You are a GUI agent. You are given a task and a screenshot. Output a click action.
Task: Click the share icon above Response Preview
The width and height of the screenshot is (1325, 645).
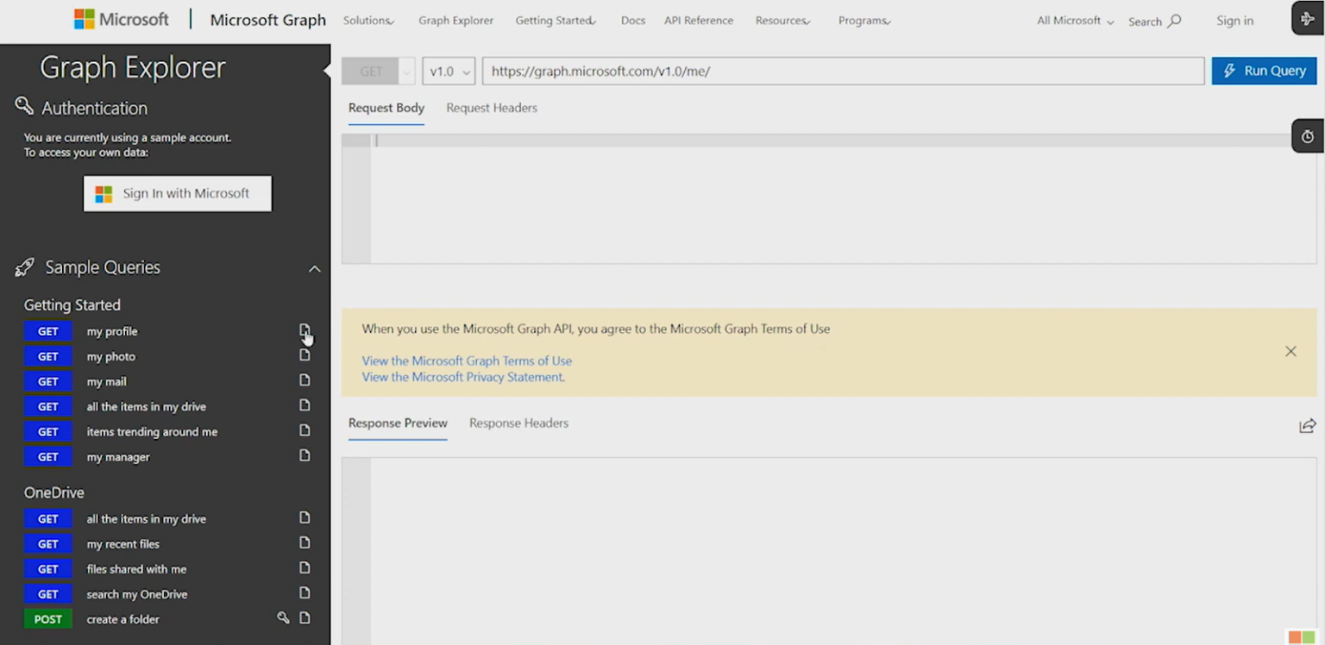coord(1307,425)
